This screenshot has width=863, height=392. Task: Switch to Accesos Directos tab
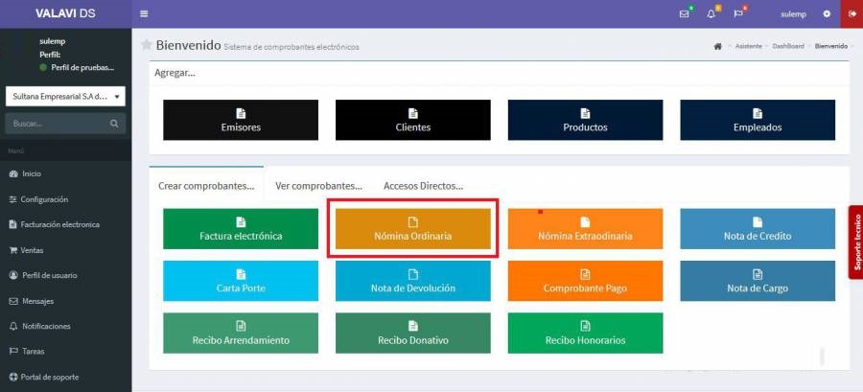coord(423,186)
